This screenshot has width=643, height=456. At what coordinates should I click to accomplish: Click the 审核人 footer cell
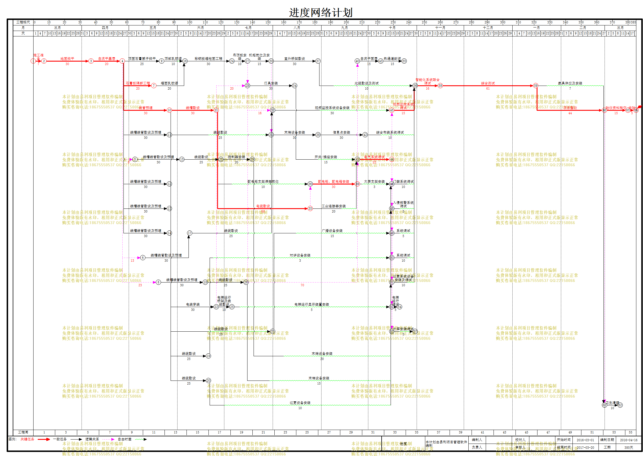[520, 447]
